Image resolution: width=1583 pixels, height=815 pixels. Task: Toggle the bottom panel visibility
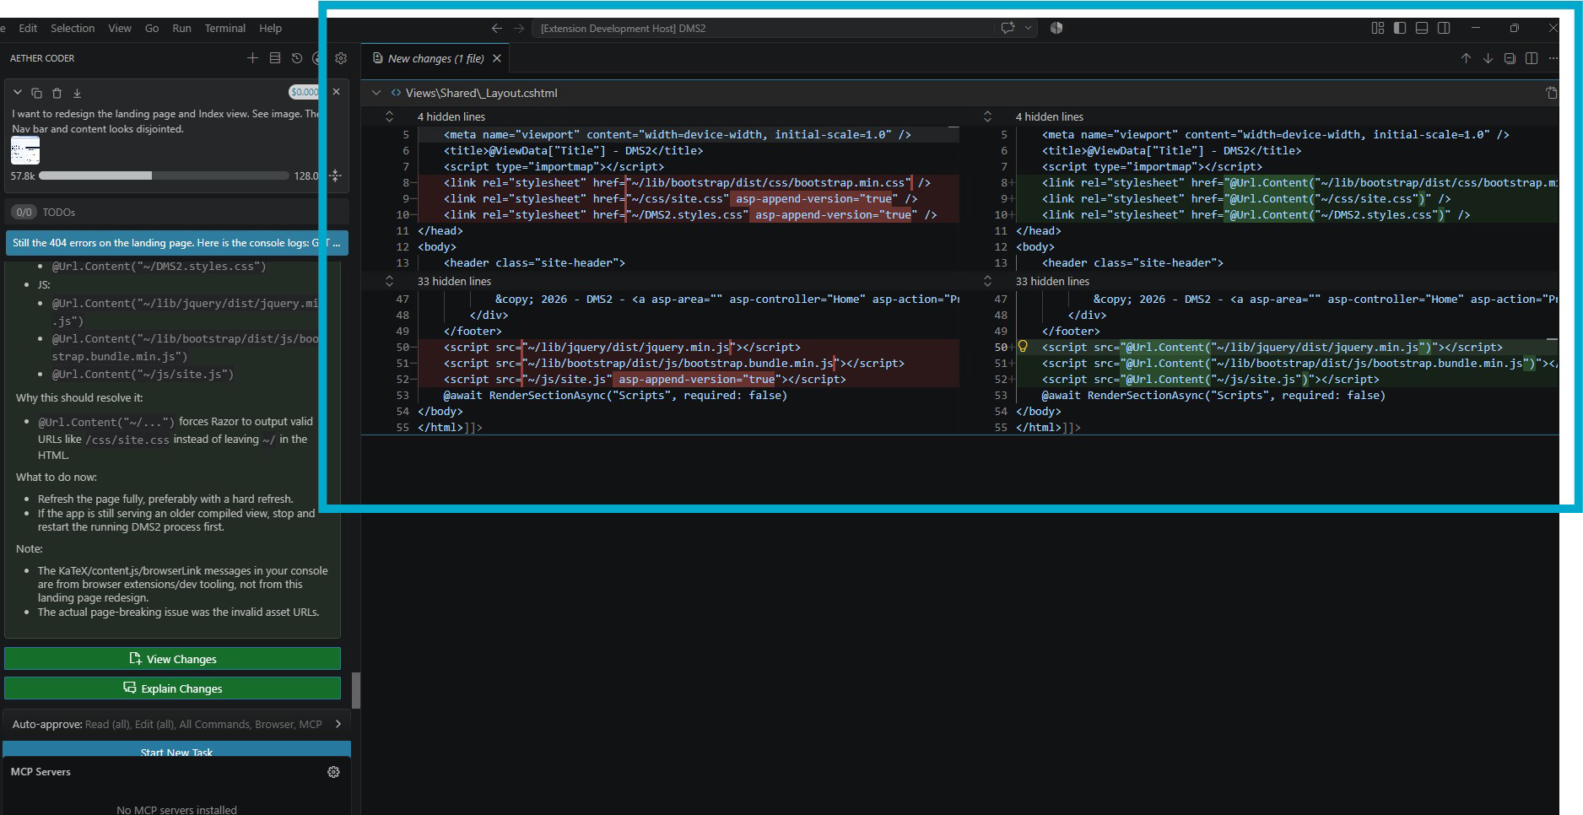tap(1422, 28)
